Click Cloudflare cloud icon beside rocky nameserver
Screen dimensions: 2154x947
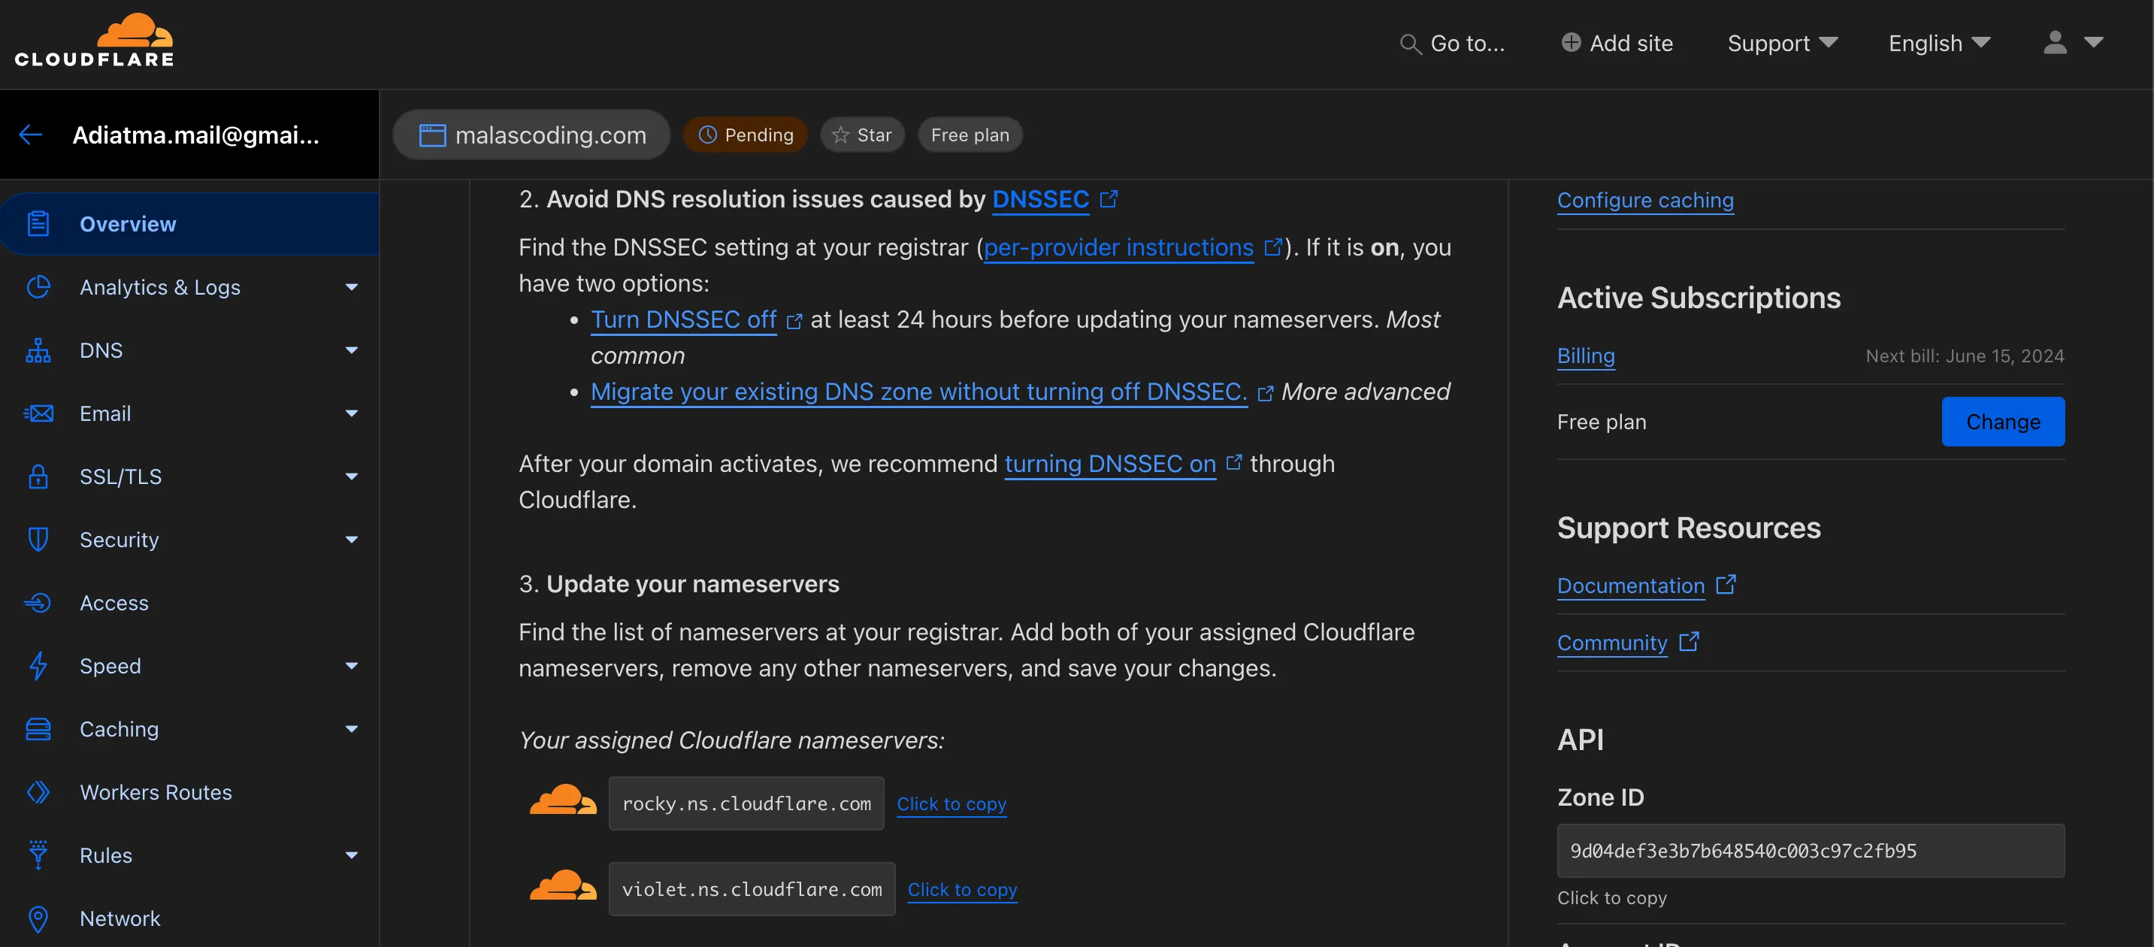(563, 800)
